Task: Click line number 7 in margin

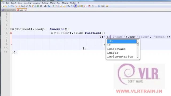Action: (6, 37)
